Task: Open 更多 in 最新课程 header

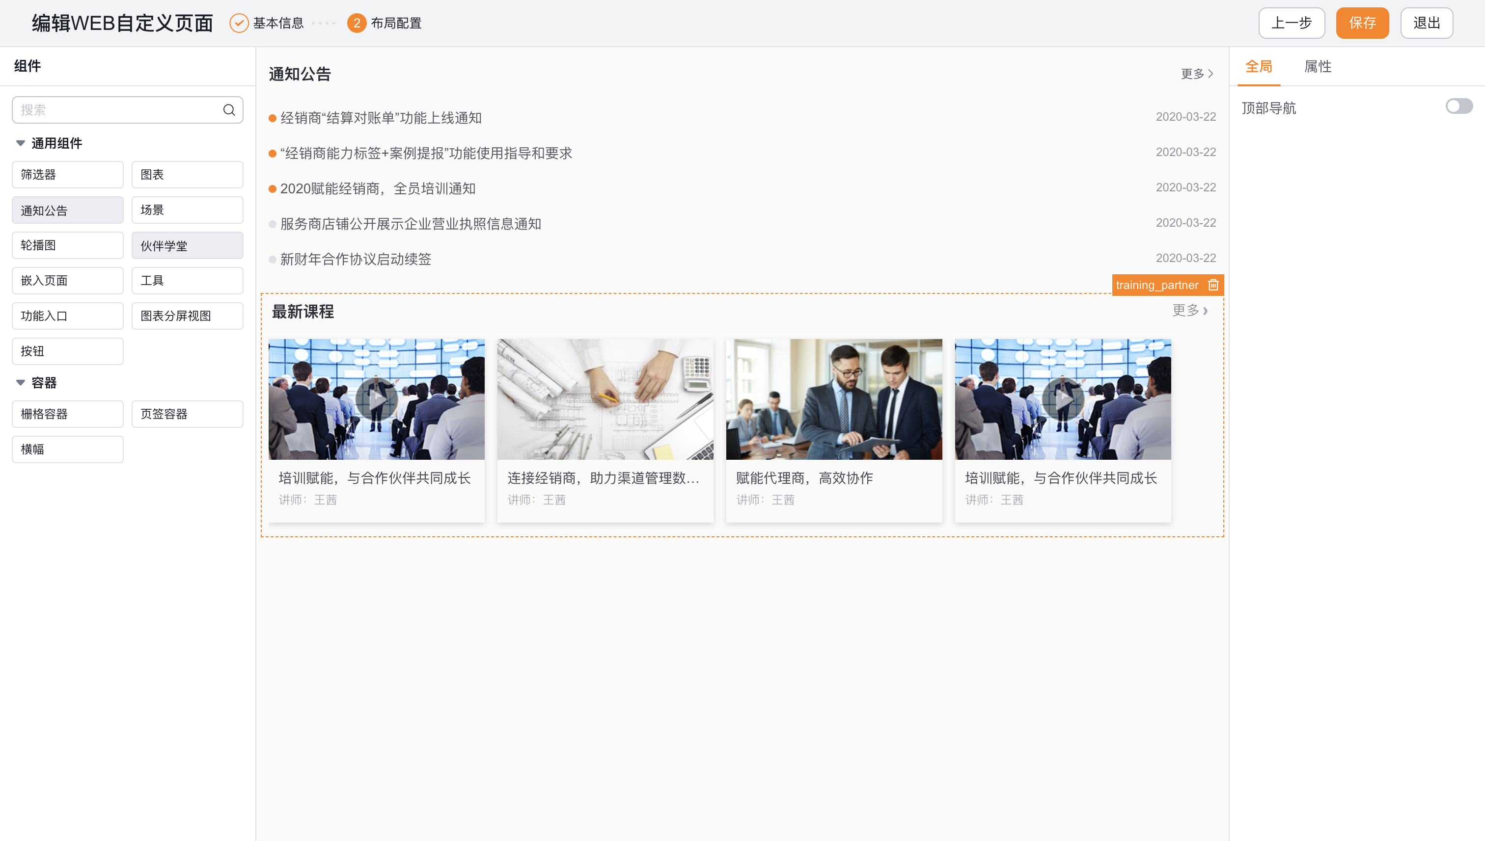Action: pyautogui.click(x=1189, y=310)
